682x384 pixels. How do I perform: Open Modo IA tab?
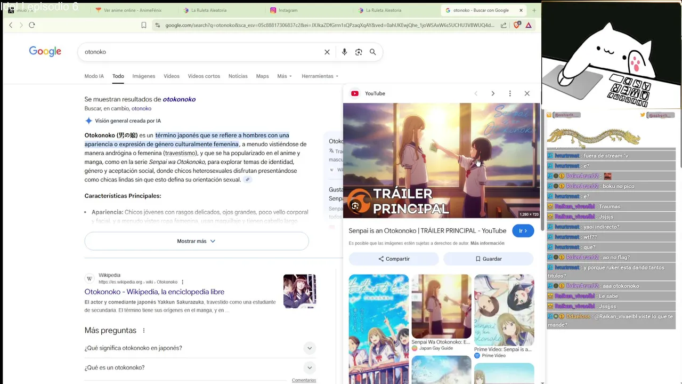pyautogui.click(x=94, y=76)
